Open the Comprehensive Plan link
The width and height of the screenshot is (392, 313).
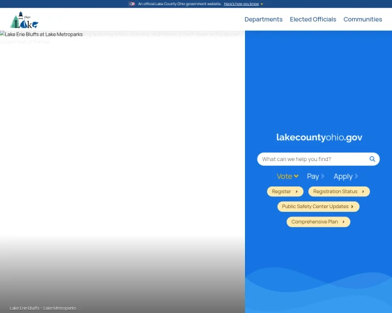(x=318, y=222)
